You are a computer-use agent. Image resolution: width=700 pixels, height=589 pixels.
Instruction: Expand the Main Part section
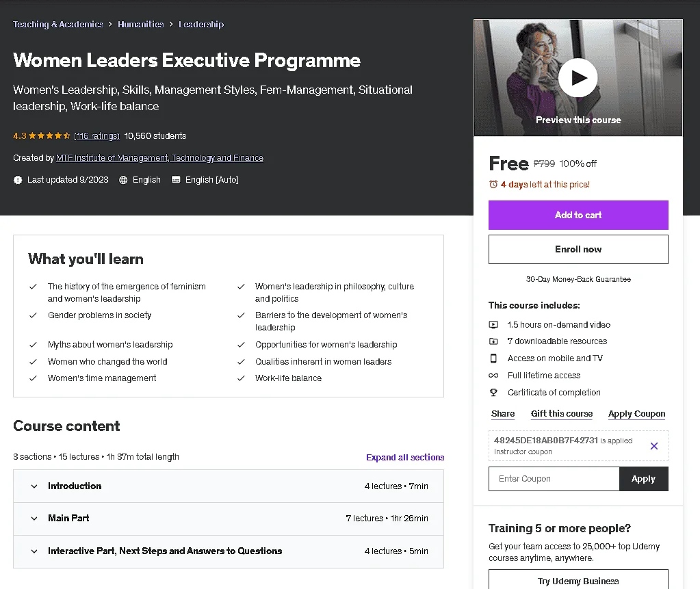tap(229, 519)
